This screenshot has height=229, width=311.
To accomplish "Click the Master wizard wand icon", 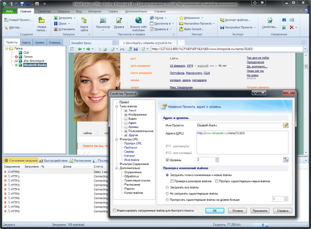I will point(6,27).
